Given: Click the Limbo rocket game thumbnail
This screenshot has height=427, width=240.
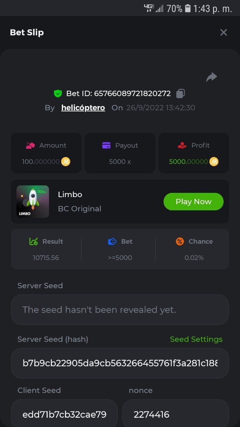Looking at the screenshot, I should point(33,201).
